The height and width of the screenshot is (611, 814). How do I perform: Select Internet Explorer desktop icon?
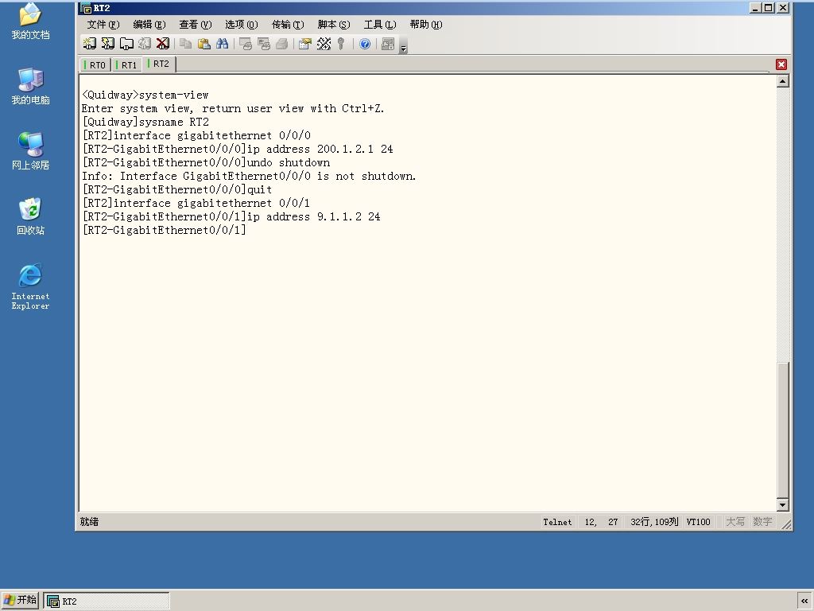(x=31, y=286)
